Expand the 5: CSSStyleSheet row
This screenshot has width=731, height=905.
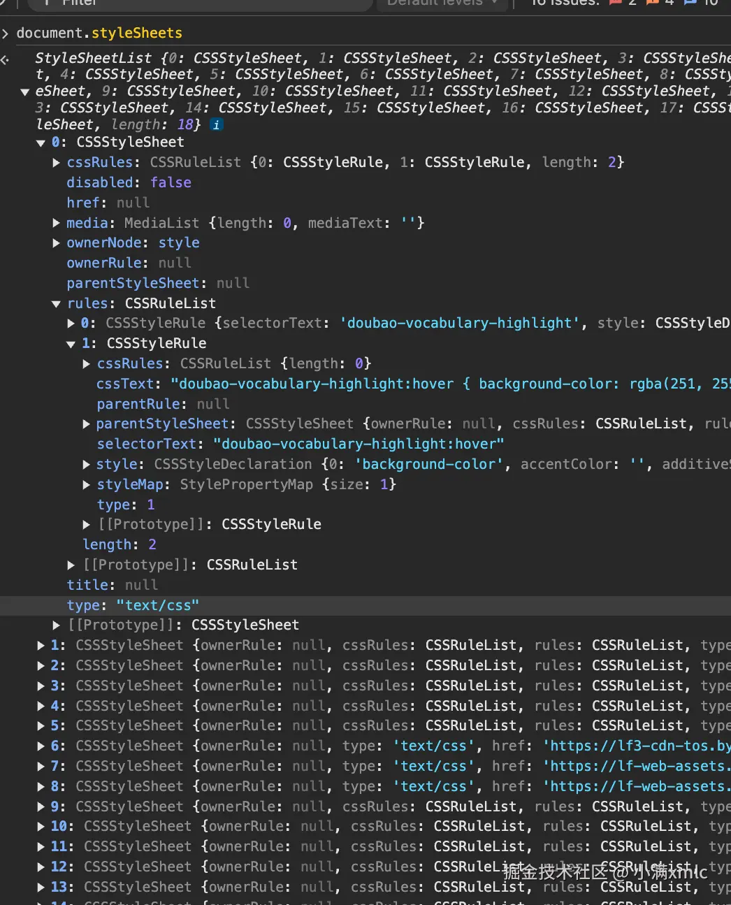41,725
